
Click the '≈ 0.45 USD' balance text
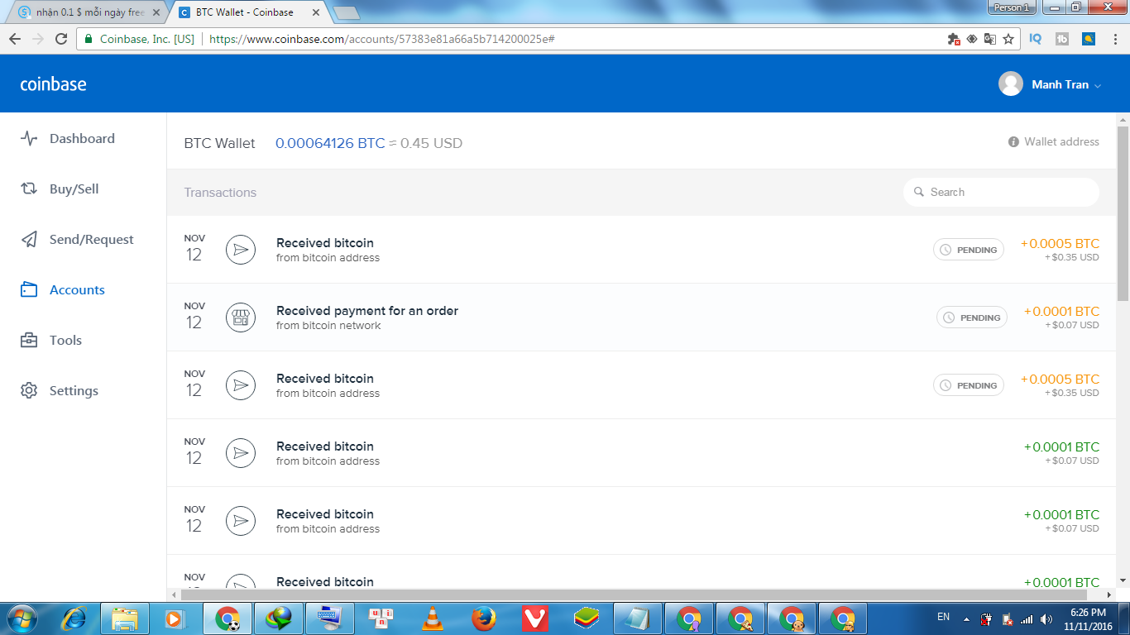pyautogui.click(x=425, y=143)
